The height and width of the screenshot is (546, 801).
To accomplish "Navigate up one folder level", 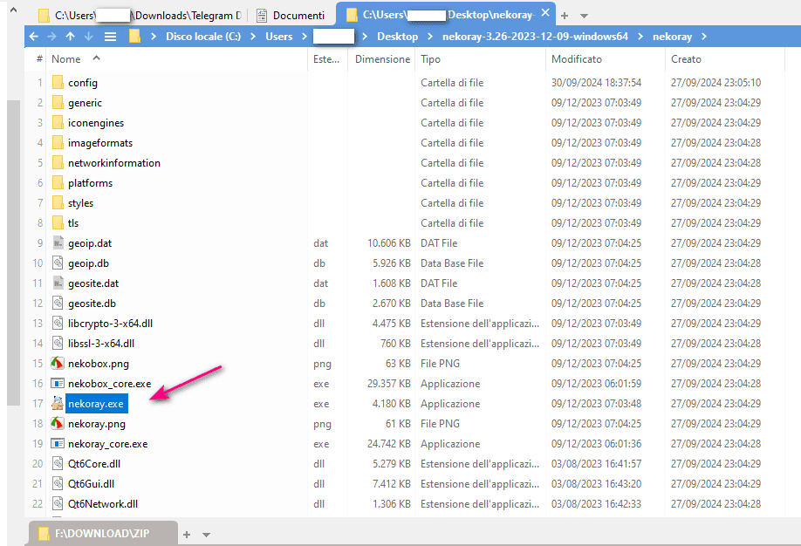I will point(70,37).
